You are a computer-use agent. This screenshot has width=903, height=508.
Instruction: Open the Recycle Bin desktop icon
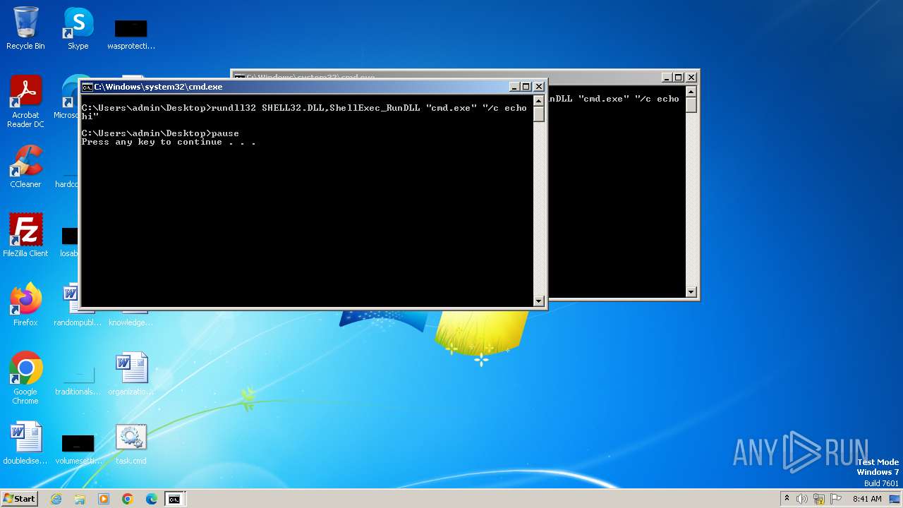click(25, 28)
